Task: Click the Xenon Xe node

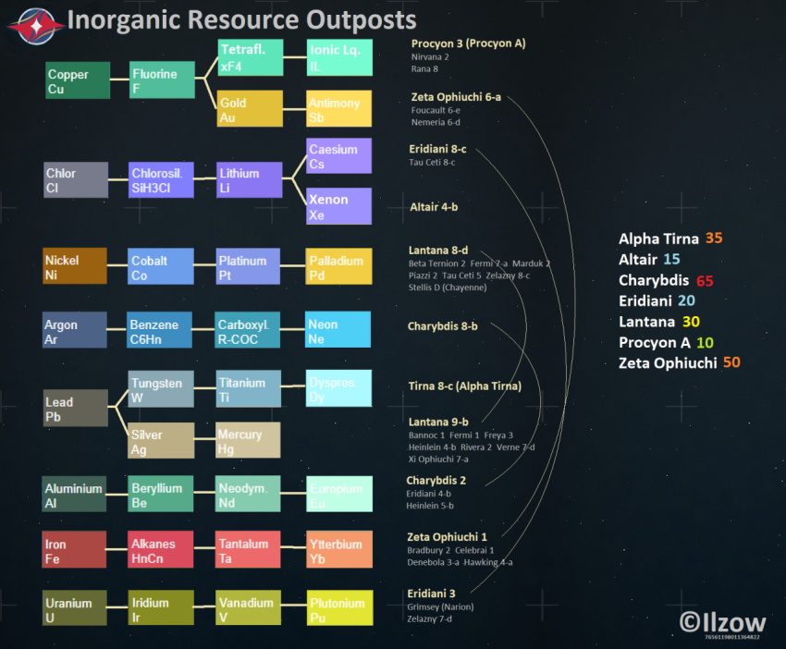Action: [338, 205]
